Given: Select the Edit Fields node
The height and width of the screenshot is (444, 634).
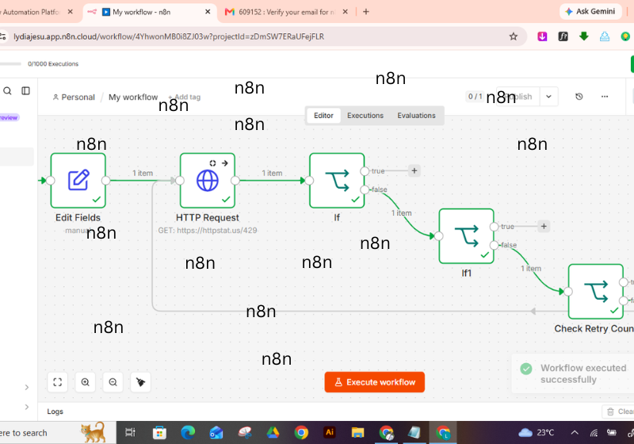Looking at the screenshot, I should point(78,180).
